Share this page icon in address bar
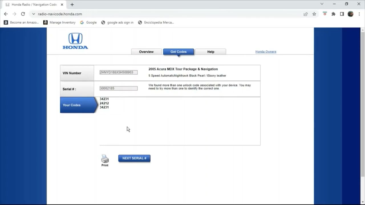Viewport: 365px width, 205px height. click(x=305, y=14)
